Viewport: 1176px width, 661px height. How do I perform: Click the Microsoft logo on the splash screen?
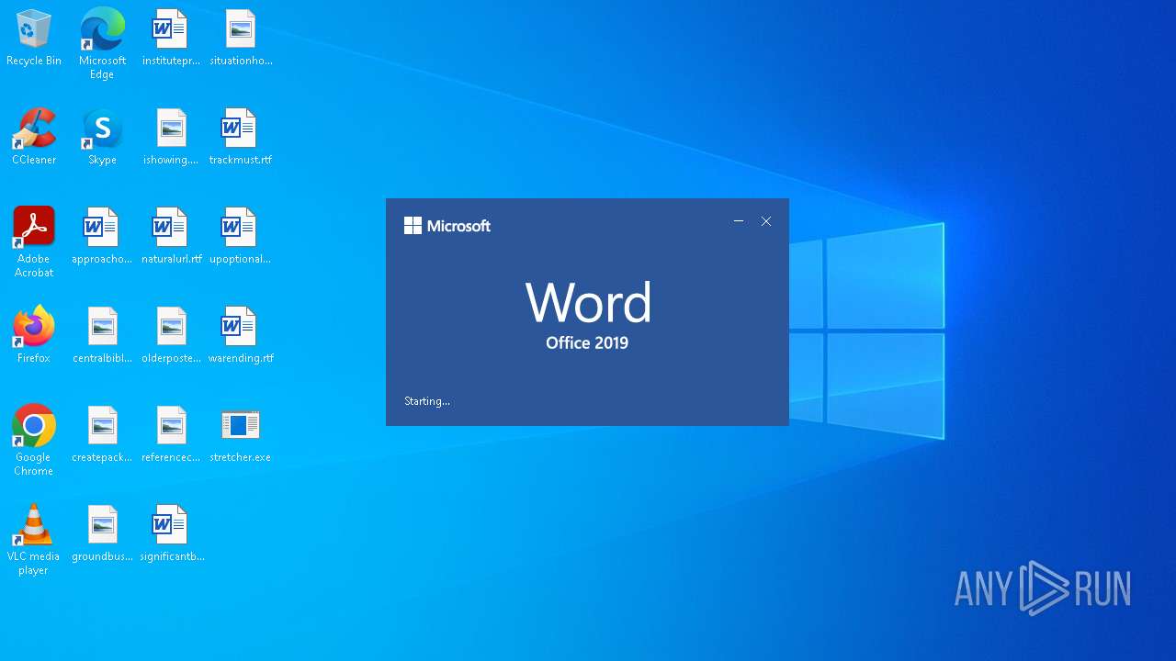[447, 226]
